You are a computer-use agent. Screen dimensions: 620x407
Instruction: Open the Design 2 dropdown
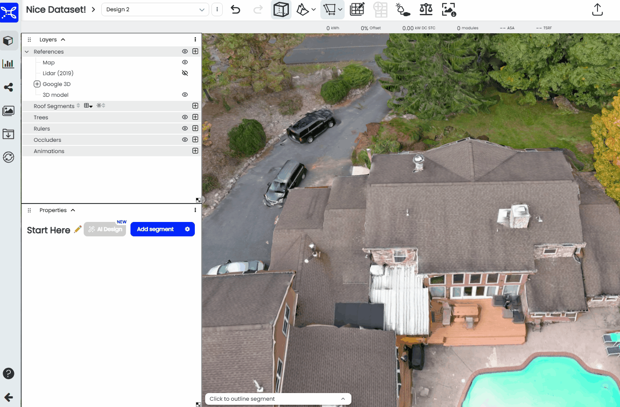point(155,9)
